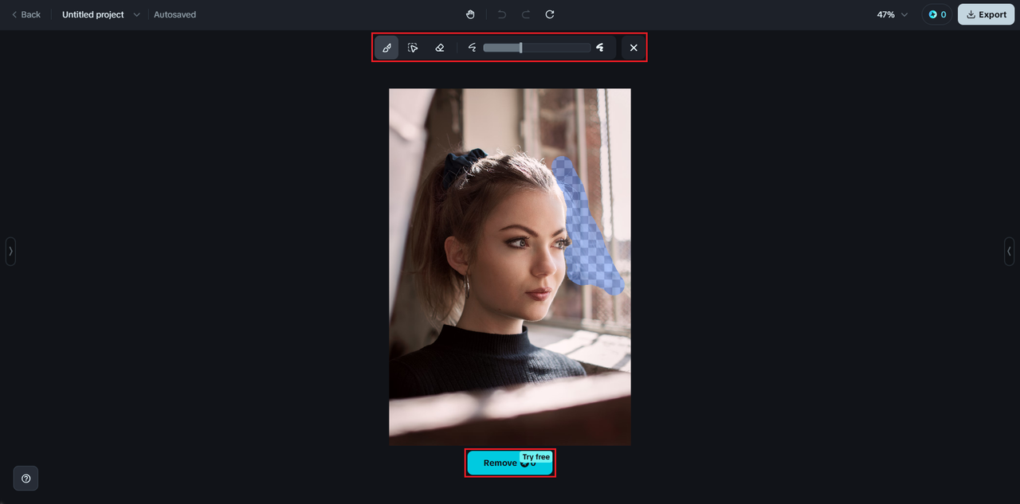The width and height of the screenshot is (1020, 504).
Task: Close the remove tool toolbar
Action: click(634, 48)
